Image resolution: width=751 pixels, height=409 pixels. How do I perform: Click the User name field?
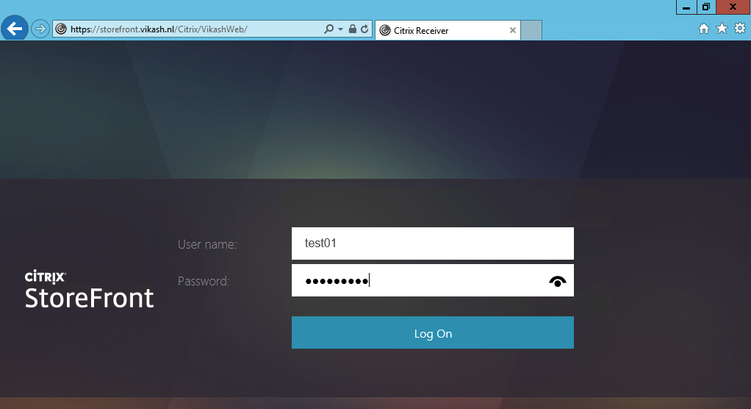tap(433, 243)
